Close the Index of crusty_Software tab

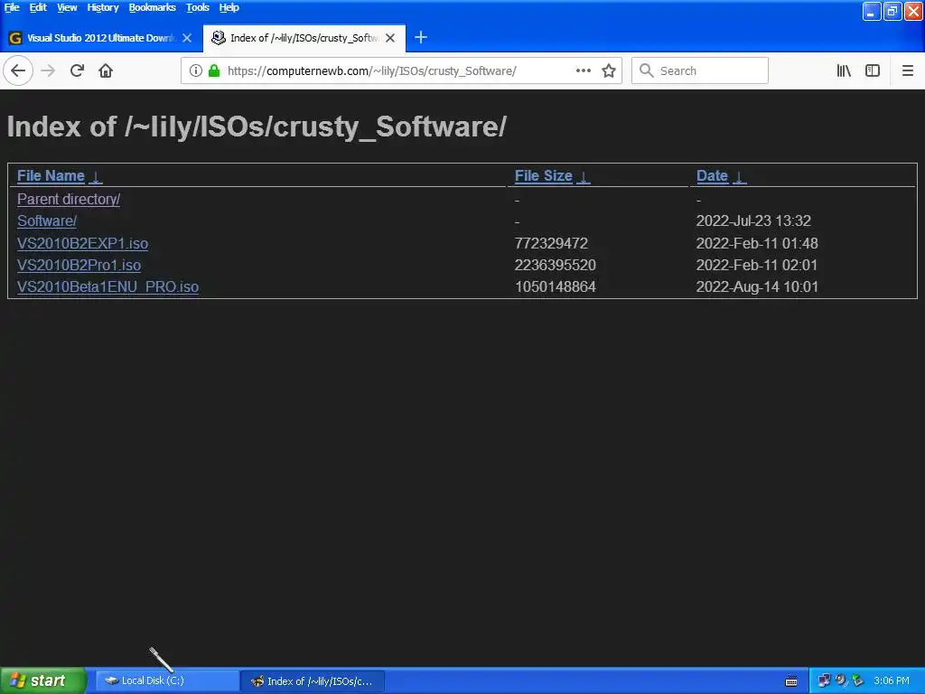click(390, 38)
